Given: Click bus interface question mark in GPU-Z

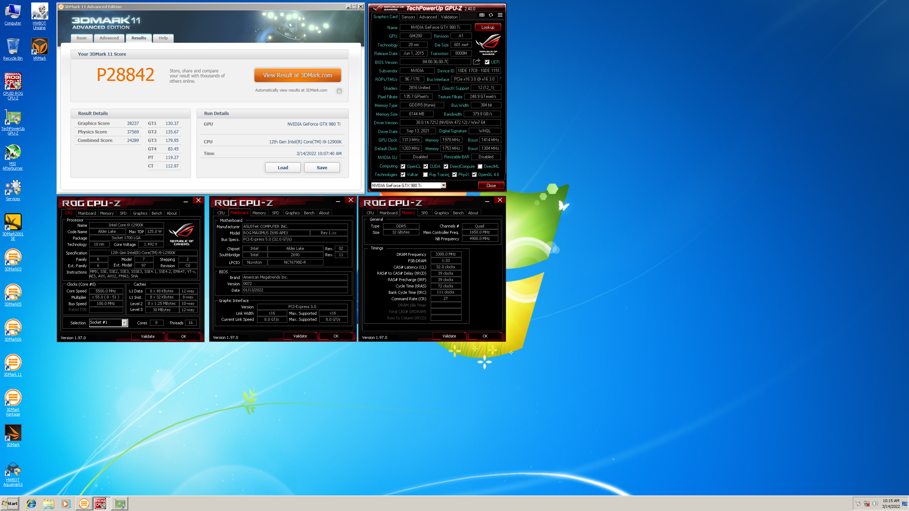Looking at the screenshot, I should click(x=500, y=79).
